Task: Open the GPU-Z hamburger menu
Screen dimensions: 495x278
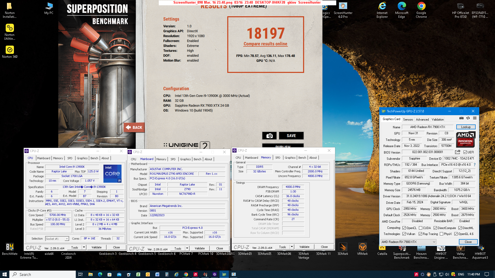Action: [475, 118]
